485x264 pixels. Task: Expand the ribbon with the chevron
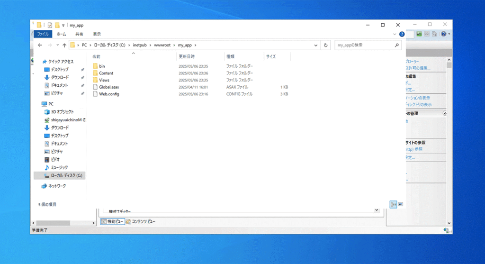395,34
